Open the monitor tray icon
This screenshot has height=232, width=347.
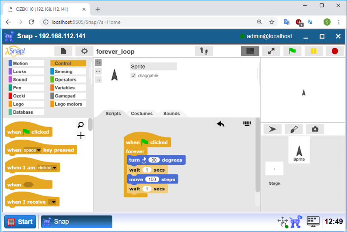pyautogui.click(x=313, y=222)
